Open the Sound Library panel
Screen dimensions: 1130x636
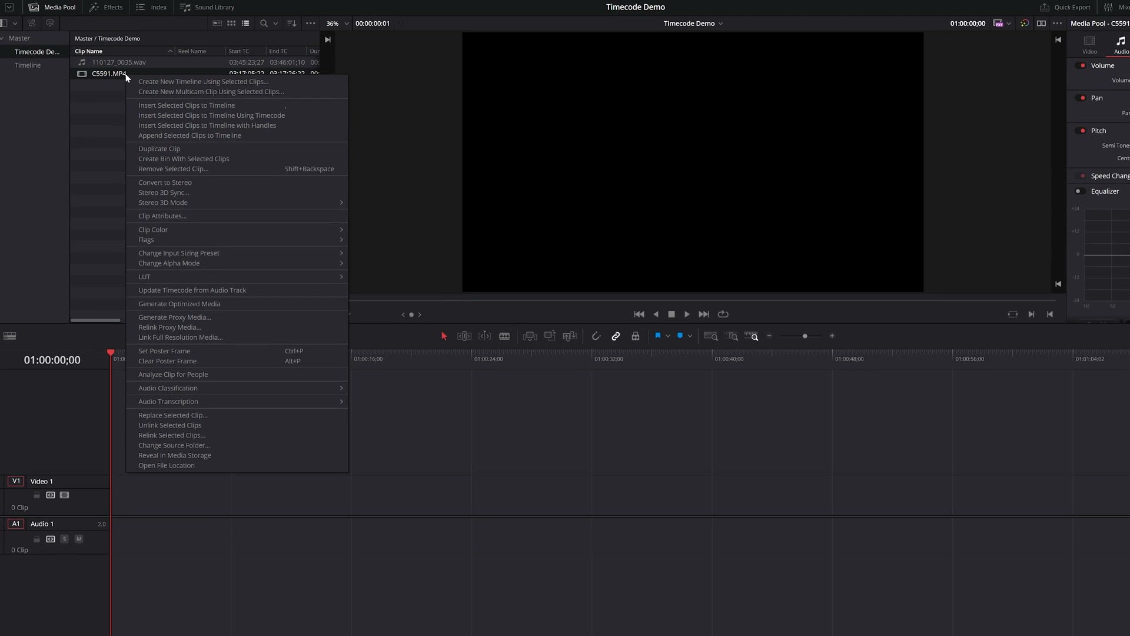click(207, 7)
